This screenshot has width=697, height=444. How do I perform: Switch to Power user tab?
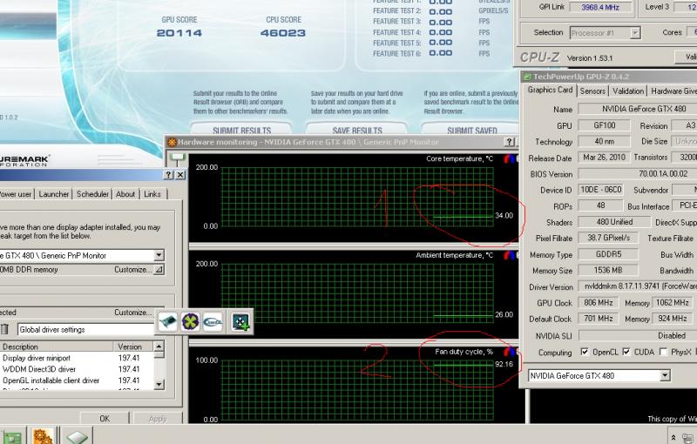click(x=16, y=194)
